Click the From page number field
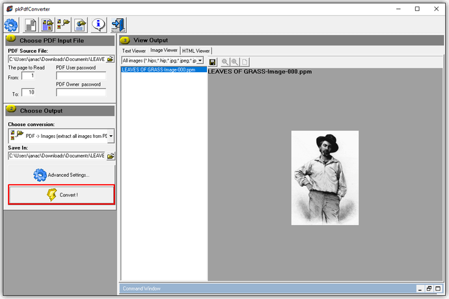The width and height of the screenshot is (449, 299). [x=29, y=76]
